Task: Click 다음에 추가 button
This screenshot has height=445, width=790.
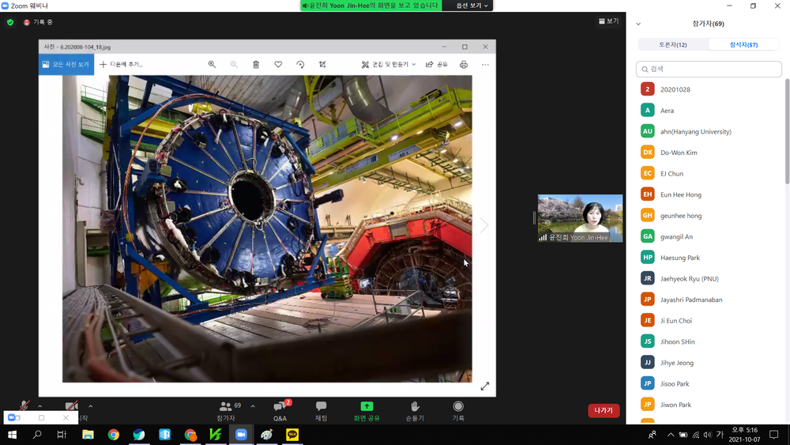Action: (x=122, y=65)
